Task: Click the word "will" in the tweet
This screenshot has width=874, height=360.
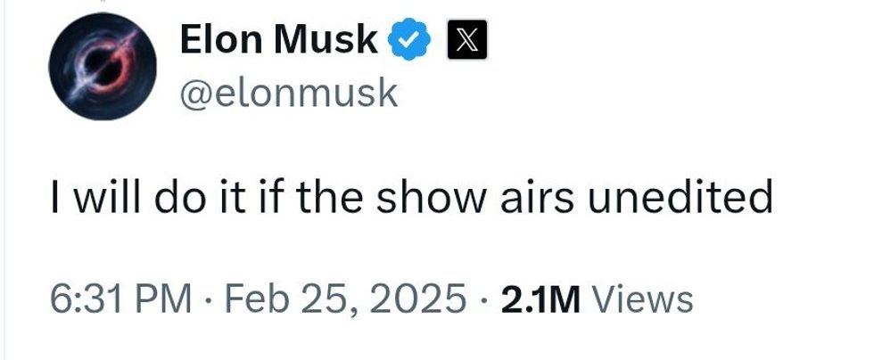Action: pyautogui.click(x=105, y=197)
